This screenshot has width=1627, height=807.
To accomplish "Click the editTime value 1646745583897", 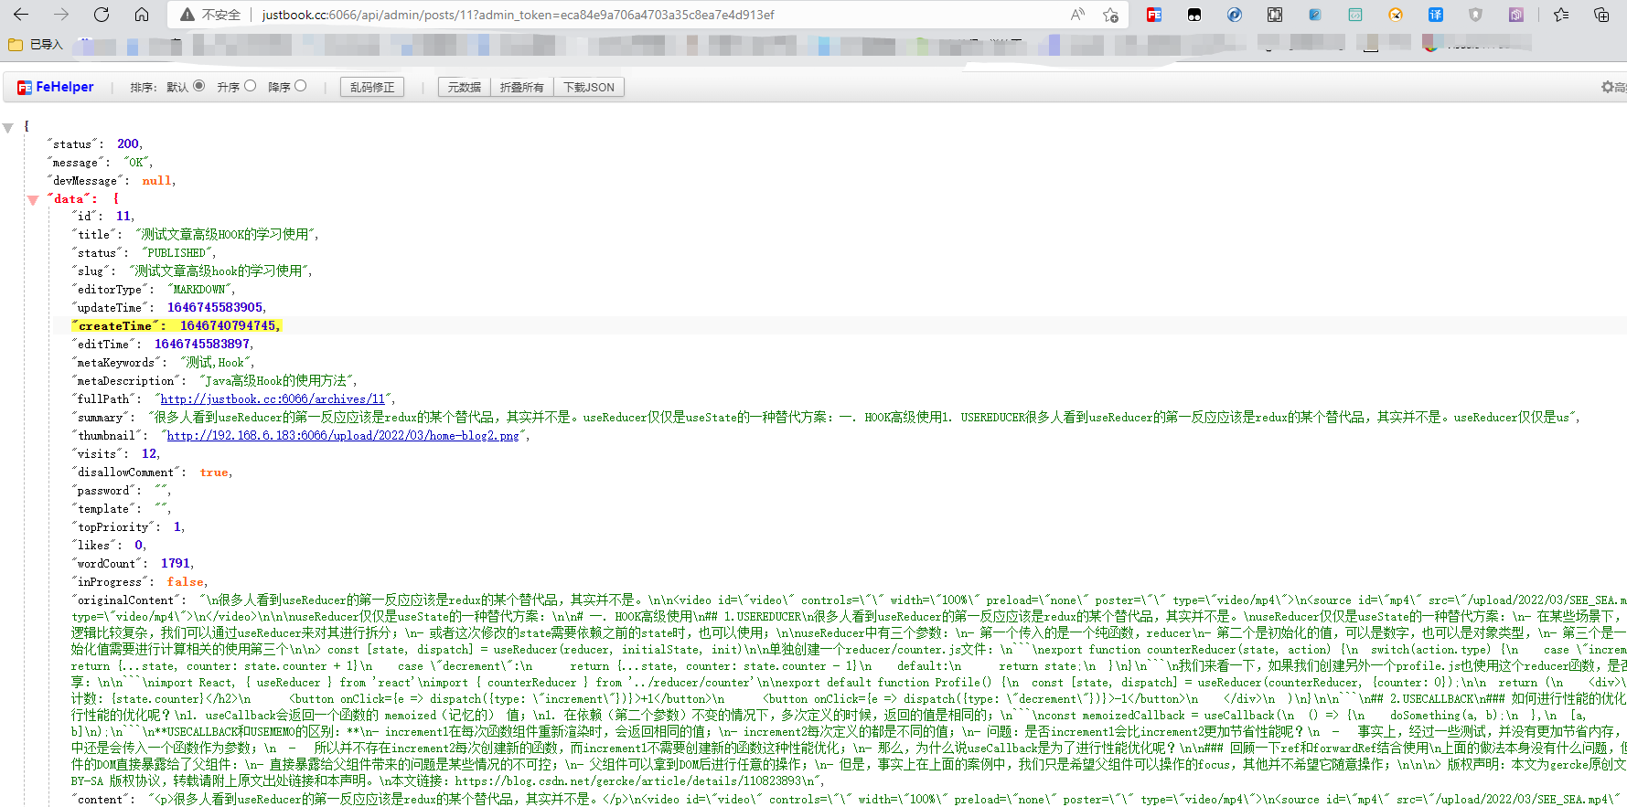I will coord(202,345).
